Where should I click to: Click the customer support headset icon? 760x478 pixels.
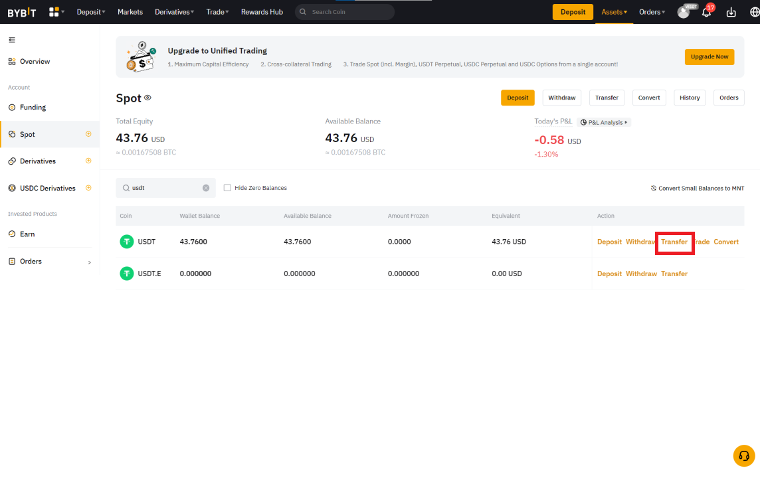[x=744, y=455]
